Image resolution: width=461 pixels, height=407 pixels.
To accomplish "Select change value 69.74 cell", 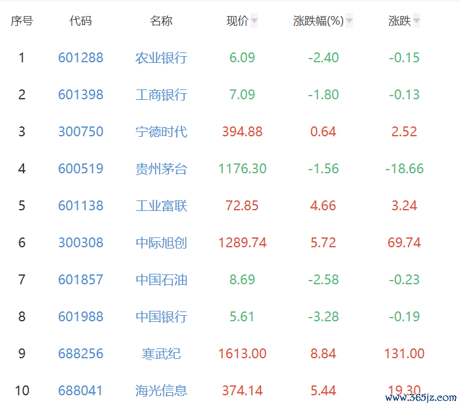I will point(404,243).
